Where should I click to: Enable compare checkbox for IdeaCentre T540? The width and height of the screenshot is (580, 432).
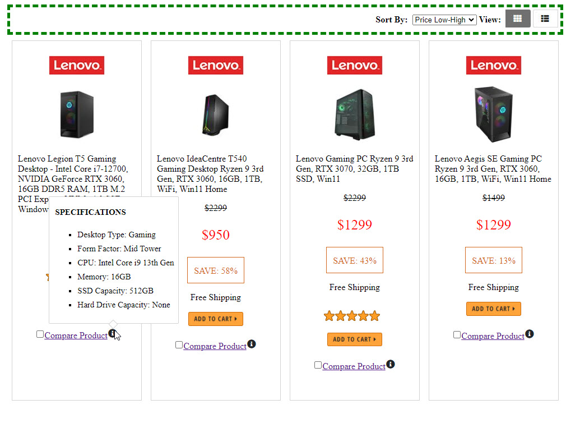click(179, 345)
